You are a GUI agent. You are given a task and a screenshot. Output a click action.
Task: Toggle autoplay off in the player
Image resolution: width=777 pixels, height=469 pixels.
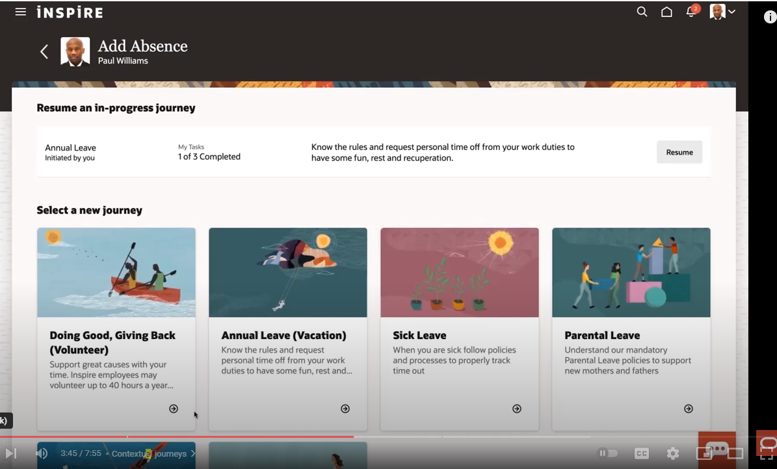coord(607,453)
